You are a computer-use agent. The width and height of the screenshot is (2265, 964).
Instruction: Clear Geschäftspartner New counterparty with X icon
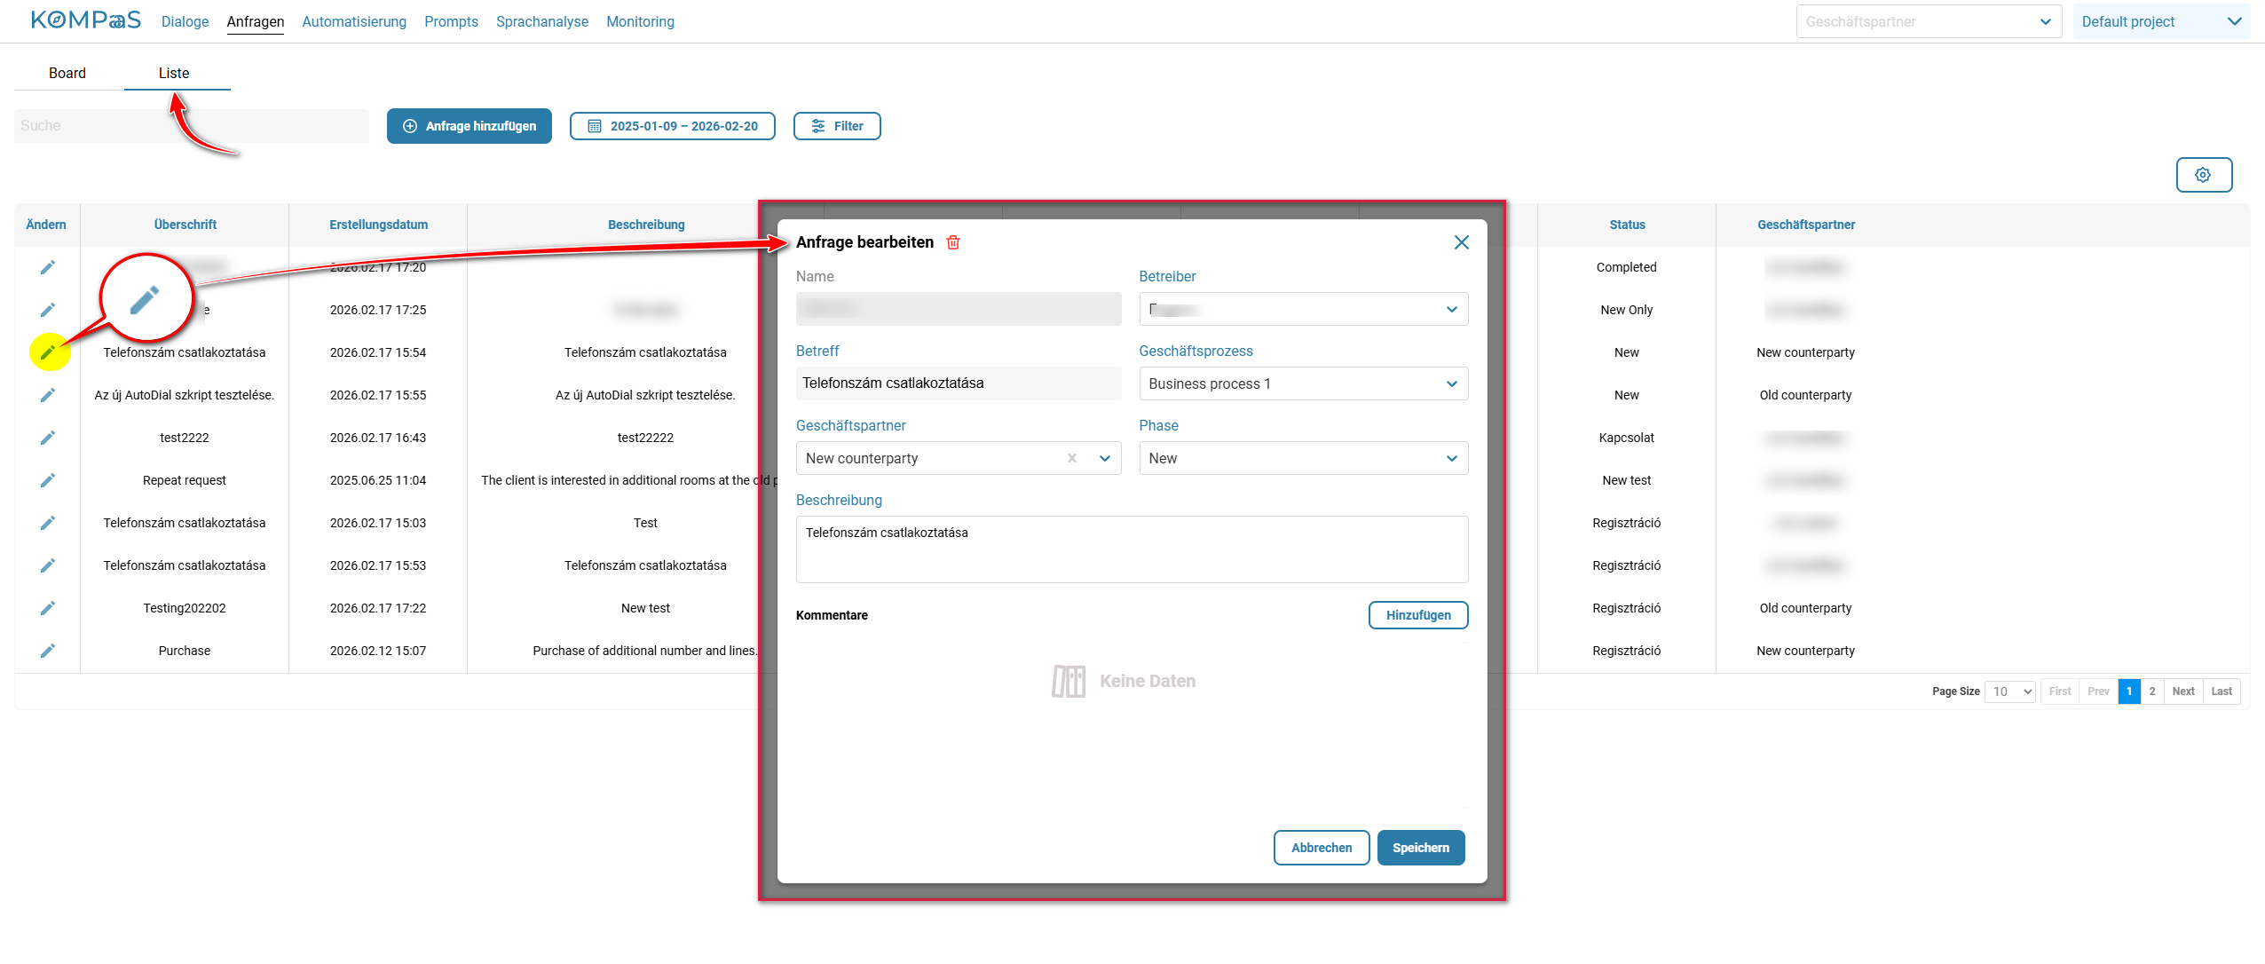coord(1072,458)
